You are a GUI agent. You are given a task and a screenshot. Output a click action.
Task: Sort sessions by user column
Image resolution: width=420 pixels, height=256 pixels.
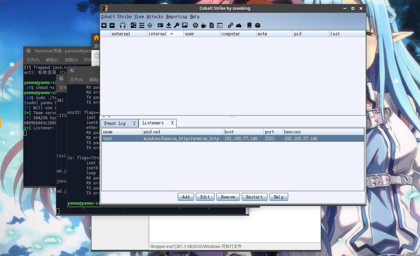pos(202,34)
